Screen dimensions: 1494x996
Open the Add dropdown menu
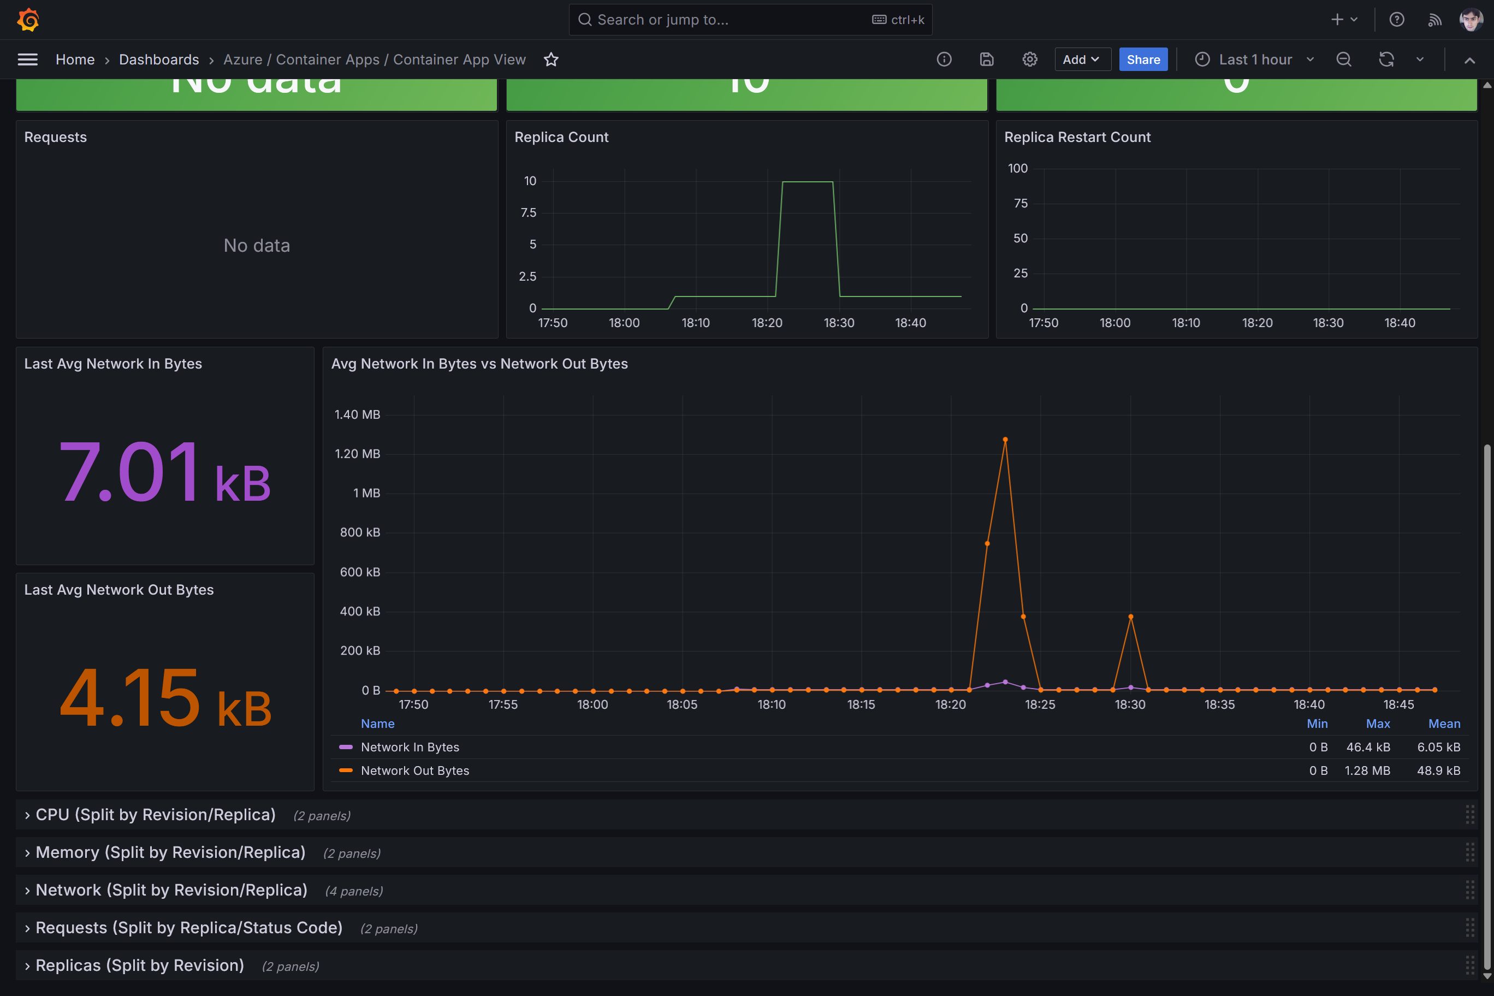[x=1081, y=60]
